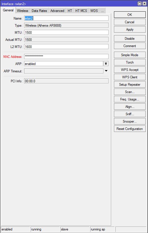Click the 'slave' status cell
The image size is (148, 233).
coord(75,229)
